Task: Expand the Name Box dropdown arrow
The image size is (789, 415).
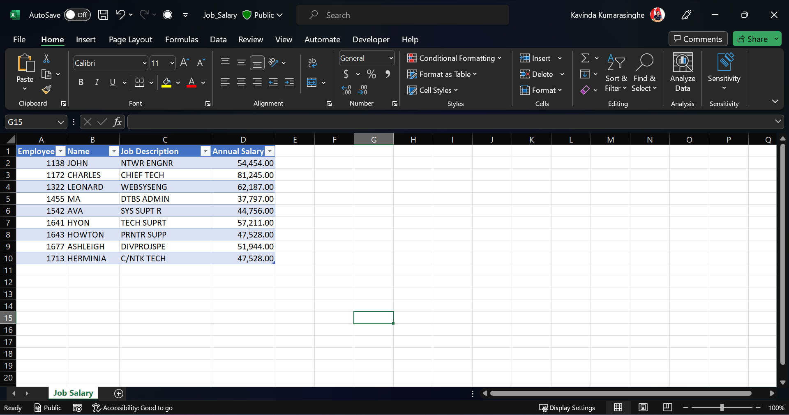Action: [60, 122]
